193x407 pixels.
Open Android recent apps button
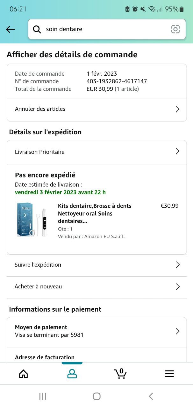43,396
